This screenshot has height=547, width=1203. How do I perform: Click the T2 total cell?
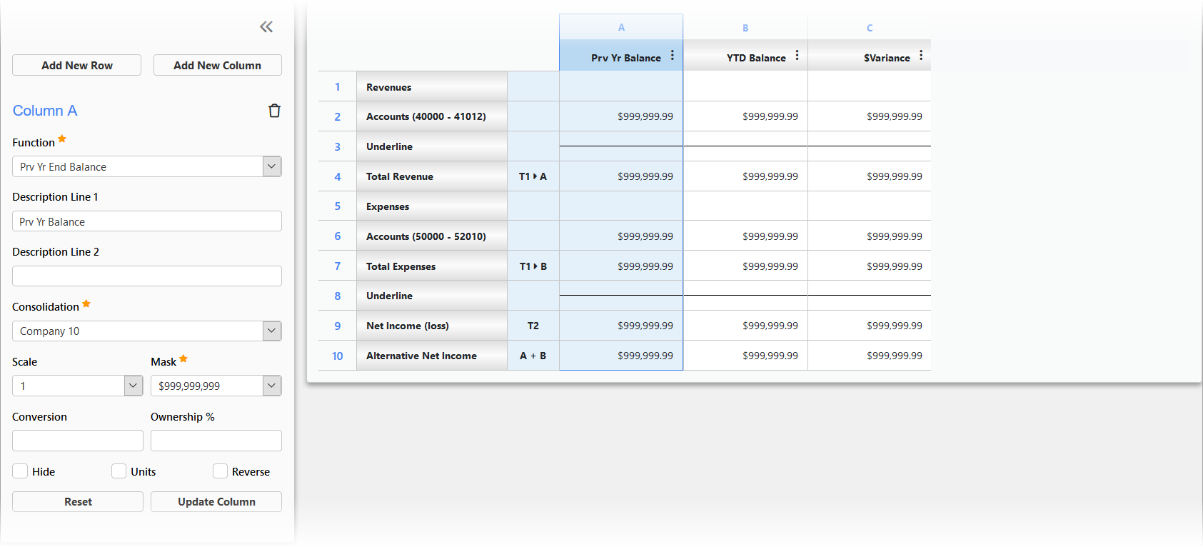(x=533, y=326)
